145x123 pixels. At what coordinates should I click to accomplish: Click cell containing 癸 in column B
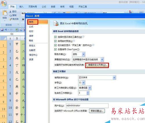coord(17,107)
